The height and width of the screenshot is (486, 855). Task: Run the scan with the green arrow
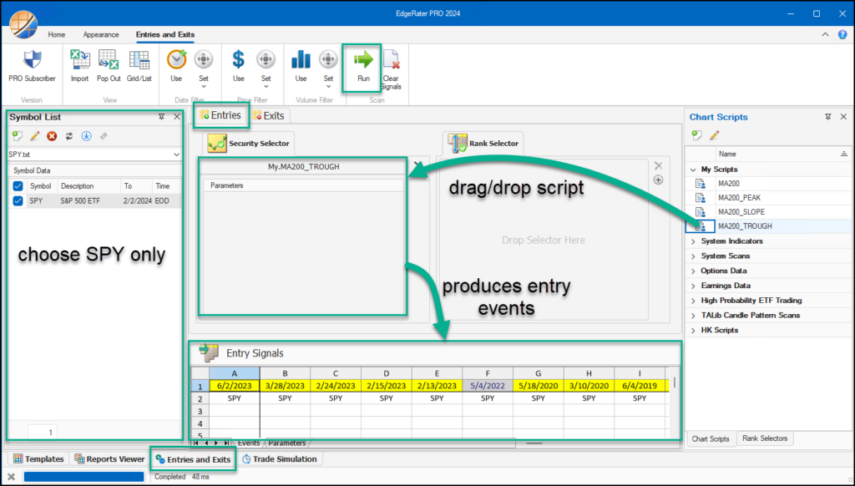tap(363, 60)
